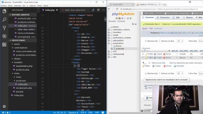Screen dimensions: 203x114
Task: Expand the productos table node
Action: pos(112,49)
